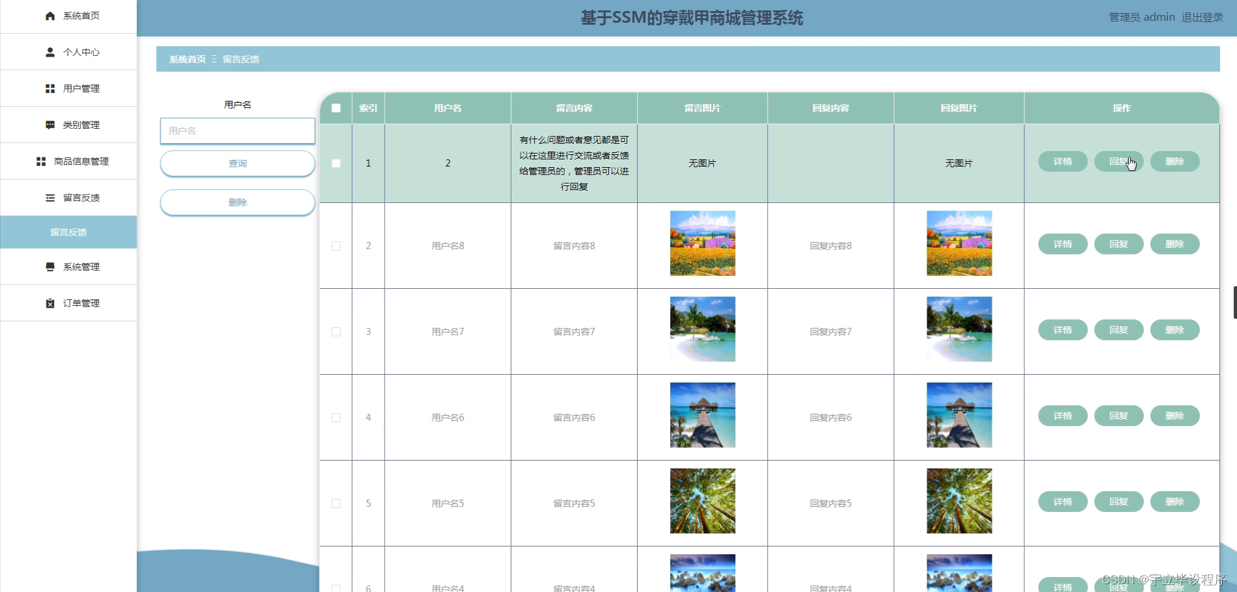Check the checkbox for 用户名7 row
The width and height of the screenshot is (1237, 592).
click(x=336, y=332)
